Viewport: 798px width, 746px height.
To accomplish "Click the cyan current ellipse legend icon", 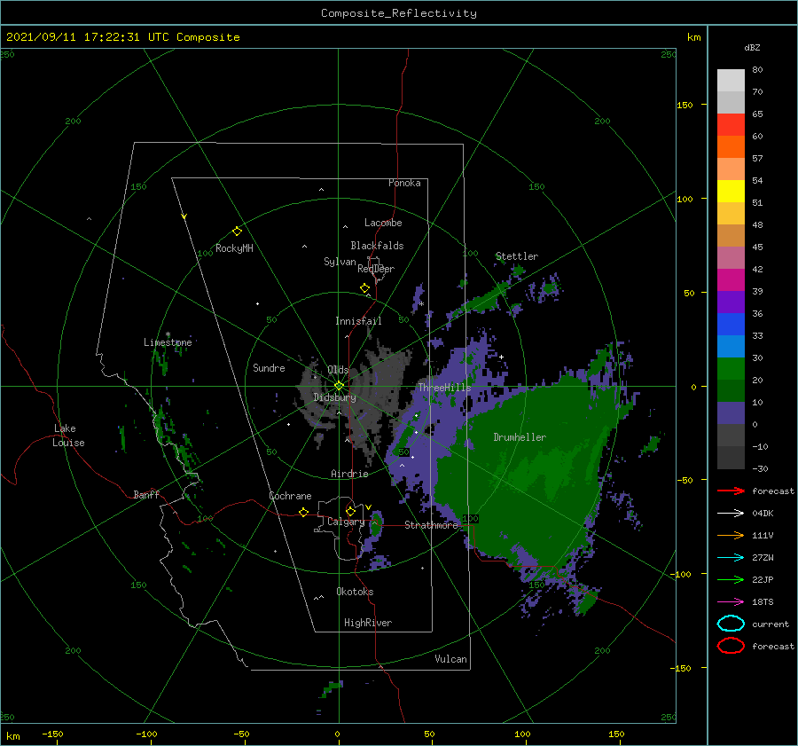I will pos(731,624).
